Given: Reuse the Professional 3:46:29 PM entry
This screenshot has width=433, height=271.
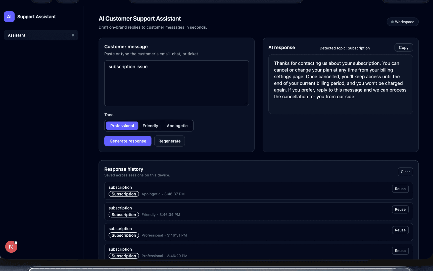Looking at the screenshot, I should 400,251.
